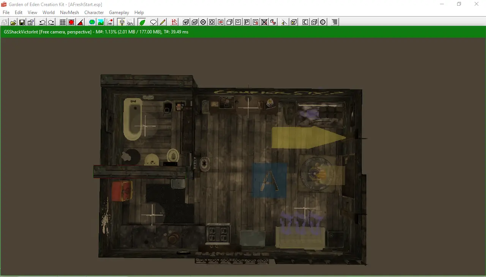
Task: Click the landscape heightmap editing icon
Action: tap(101, 22)
